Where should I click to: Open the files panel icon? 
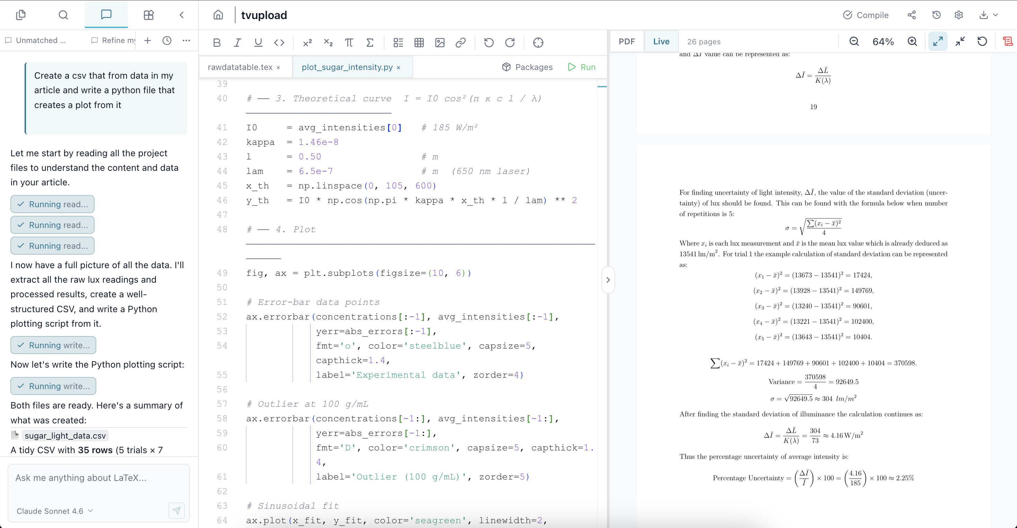click(21, 15)
